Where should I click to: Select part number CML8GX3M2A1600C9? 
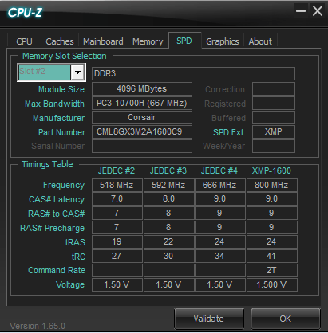(142, 131)
